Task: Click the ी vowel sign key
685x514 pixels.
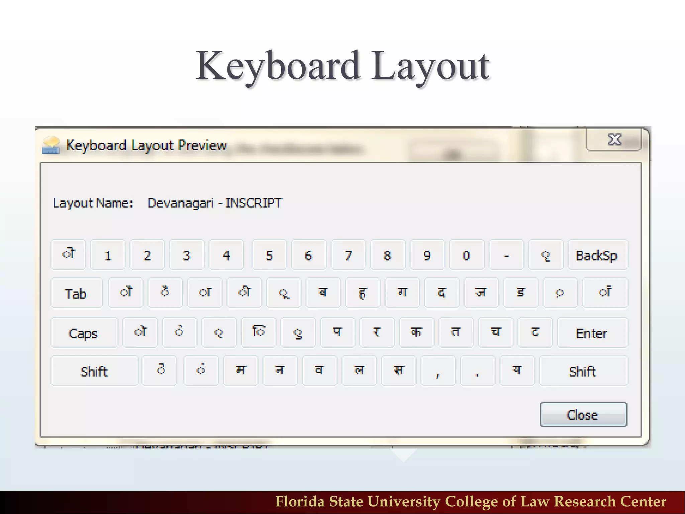Action: [244, 293]
